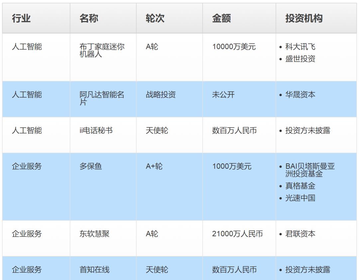Click the 君联资本 investor item
Image resolution: width=359 pixels, height=280 pixels.
(x=300, y=234)
